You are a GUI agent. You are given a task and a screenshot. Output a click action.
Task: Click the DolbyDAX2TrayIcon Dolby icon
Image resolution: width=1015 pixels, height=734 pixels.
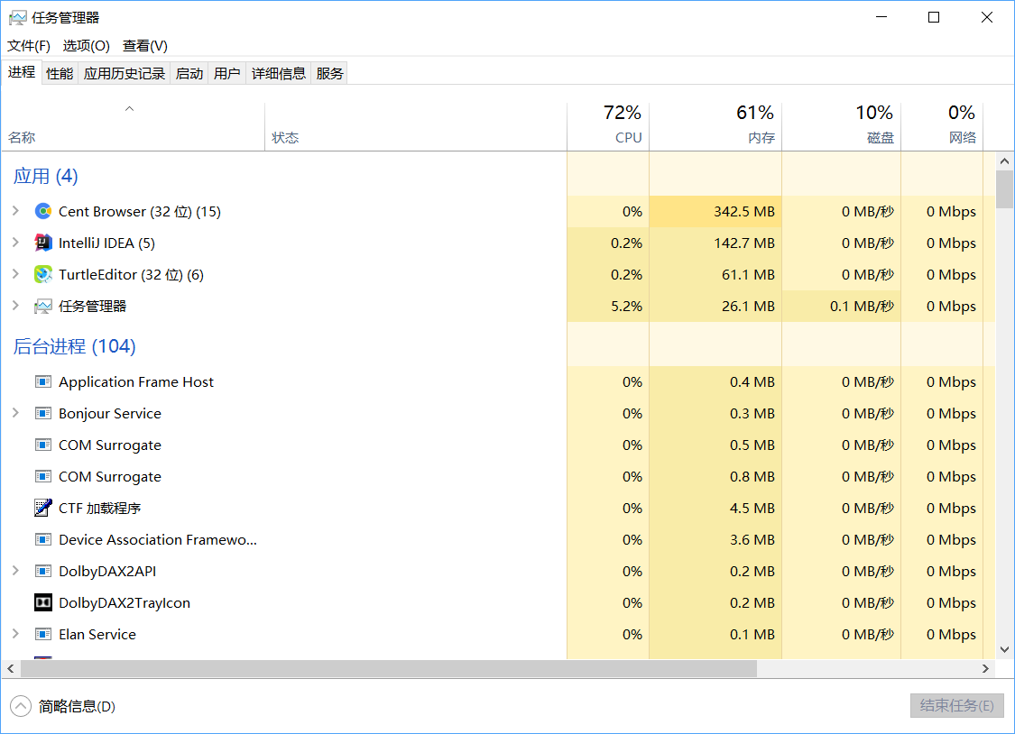(x=43, y=602)
